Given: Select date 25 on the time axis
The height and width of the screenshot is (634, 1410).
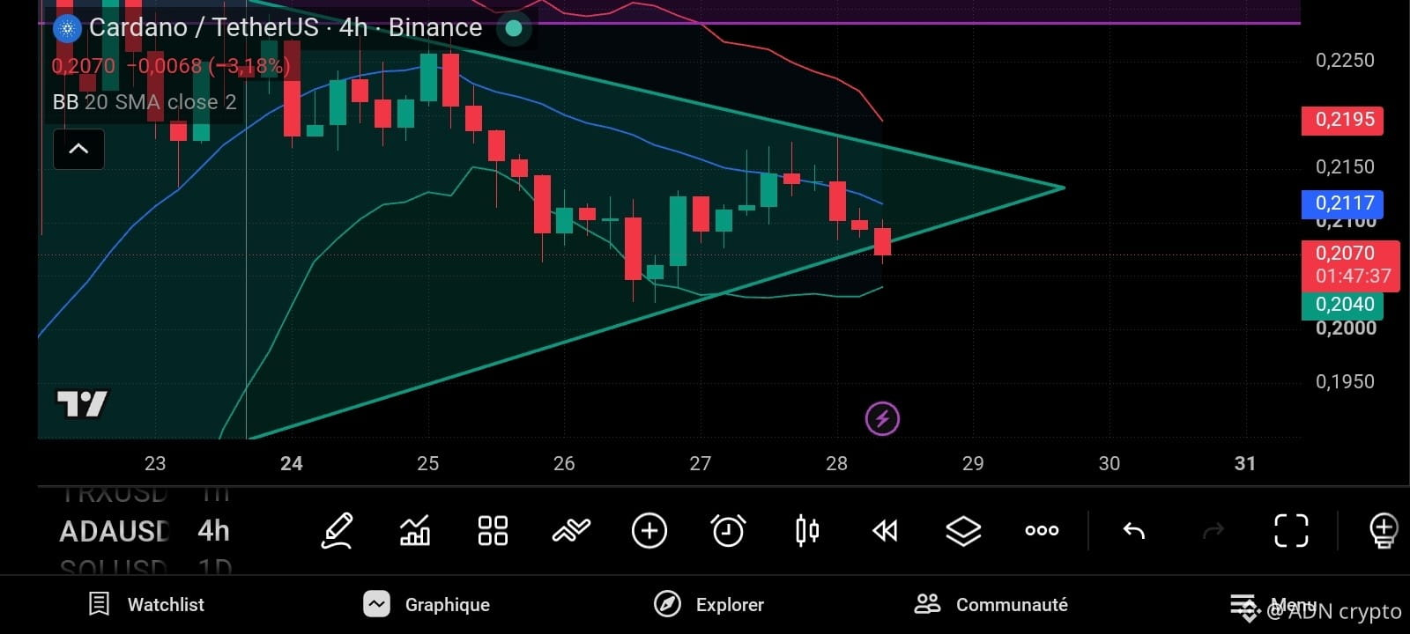Looking at the screenshot, I should point(427,463).
